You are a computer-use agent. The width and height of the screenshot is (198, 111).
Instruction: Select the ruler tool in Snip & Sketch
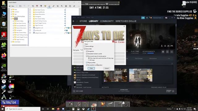pyautogui.click(x=54, y=6)
